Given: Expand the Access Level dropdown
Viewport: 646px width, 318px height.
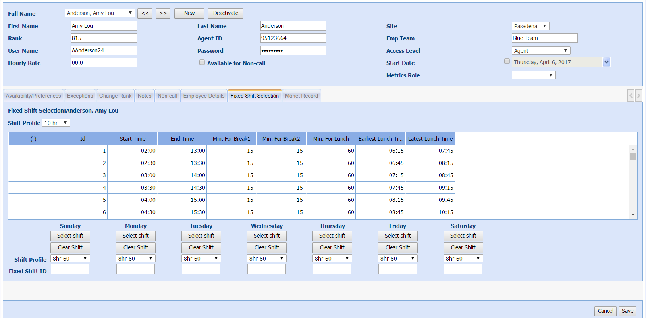Looking at the screenshot, I should [x=540, y=51].
